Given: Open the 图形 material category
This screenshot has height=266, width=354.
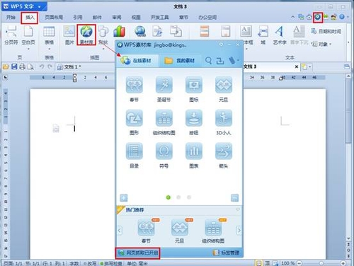Looking at the screenshot, I should coord(134,122).
